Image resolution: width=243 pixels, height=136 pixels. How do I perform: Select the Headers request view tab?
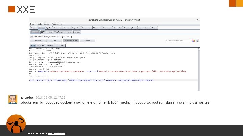coord(49,45)
